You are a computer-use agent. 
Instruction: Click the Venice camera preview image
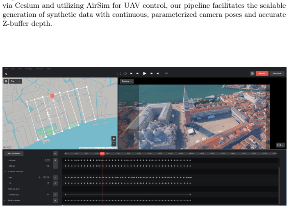click(x=194, y=117)
